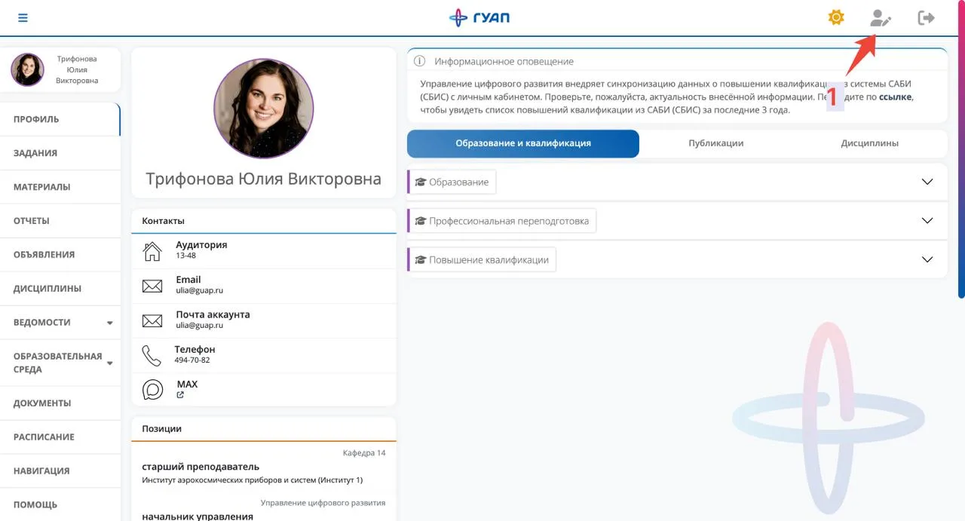The width and height of the screenshot is (965, 521).
Task: Expand the Повышение квалификации chevron
Action: click(x=927, y=259)
